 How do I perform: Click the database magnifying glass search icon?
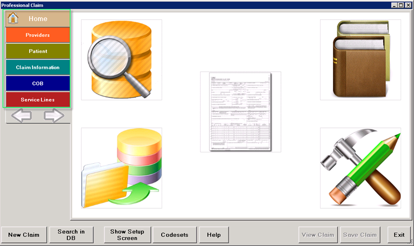point(121,59)
